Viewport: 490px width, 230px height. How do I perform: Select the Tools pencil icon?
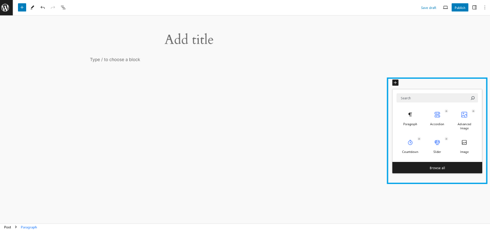point(32,7)
